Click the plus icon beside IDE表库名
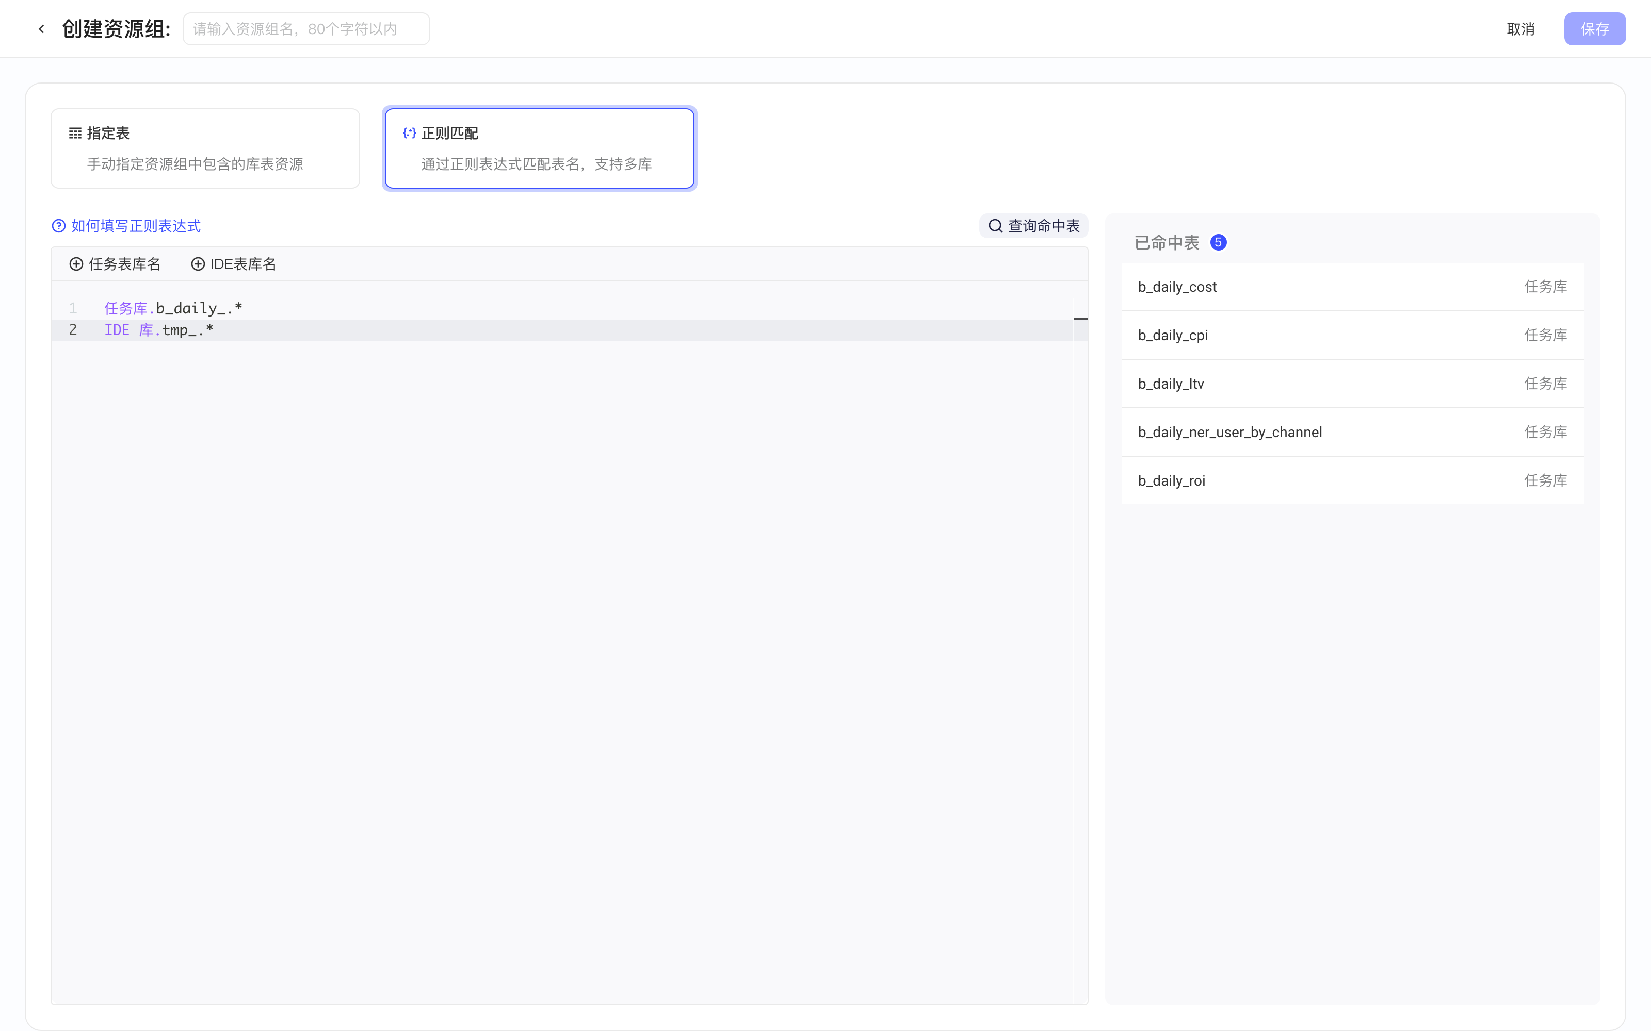This screenshot has height=1031, width=1651. coord(198,264)
